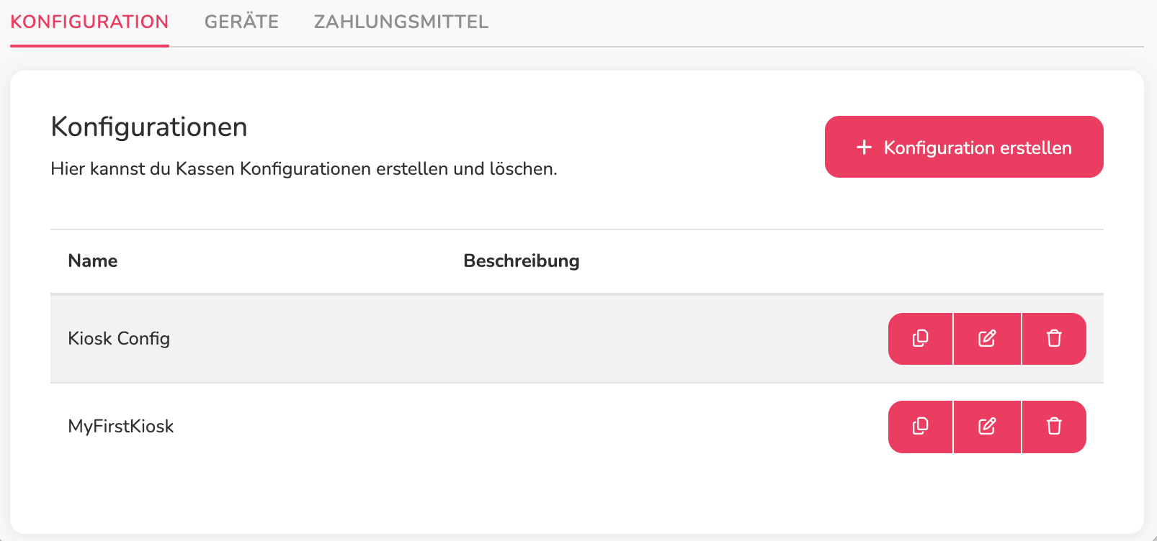Select the MyFirstKiosk row name

click(121, 427)
